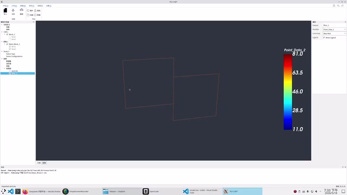Open the last ribbon tab on the right

point(49,6)
